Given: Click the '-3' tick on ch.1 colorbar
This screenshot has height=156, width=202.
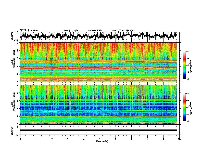Looking at the screenshot, I should [x=188, y=51].
